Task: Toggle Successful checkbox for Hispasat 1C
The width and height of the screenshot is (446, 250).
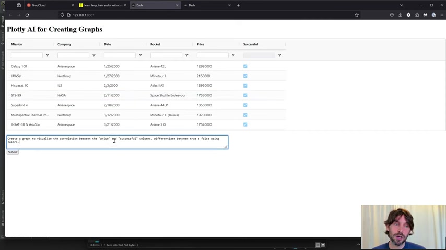Action: click(245, 86)
